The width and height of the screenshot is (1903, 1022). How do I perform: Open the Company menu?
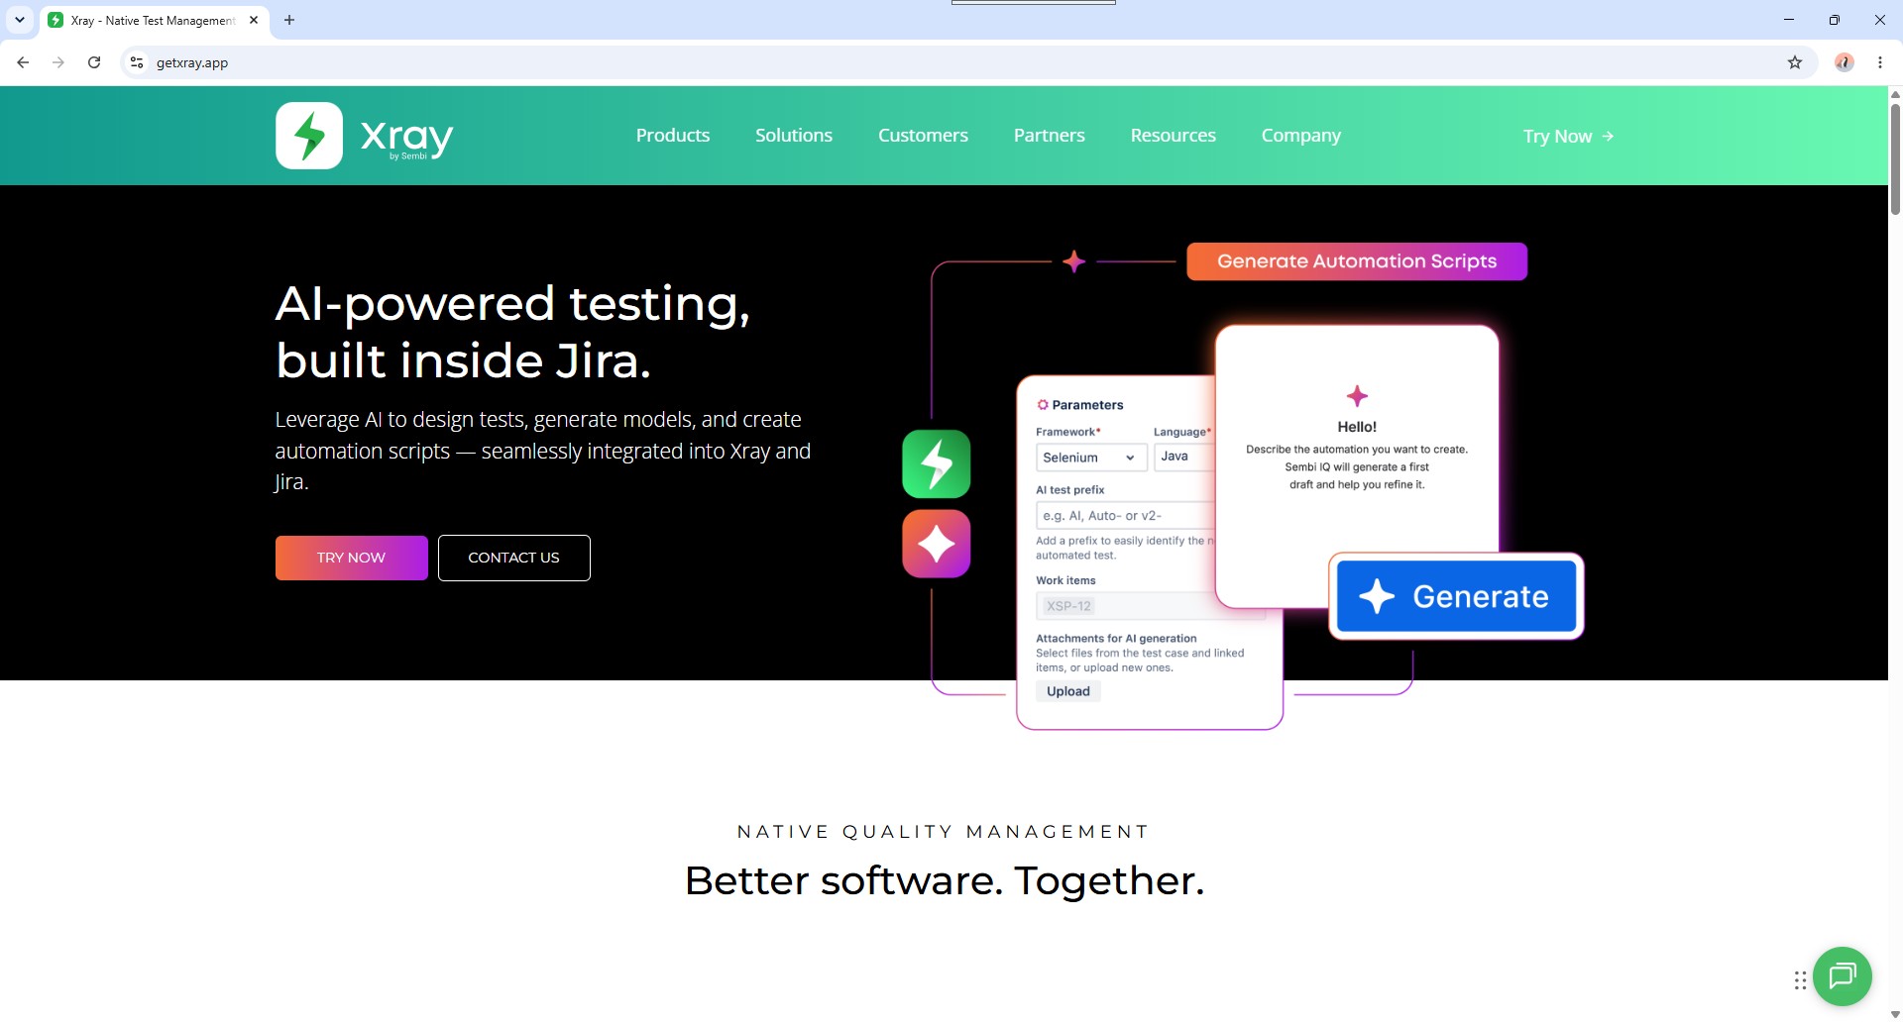[1301, 136]
